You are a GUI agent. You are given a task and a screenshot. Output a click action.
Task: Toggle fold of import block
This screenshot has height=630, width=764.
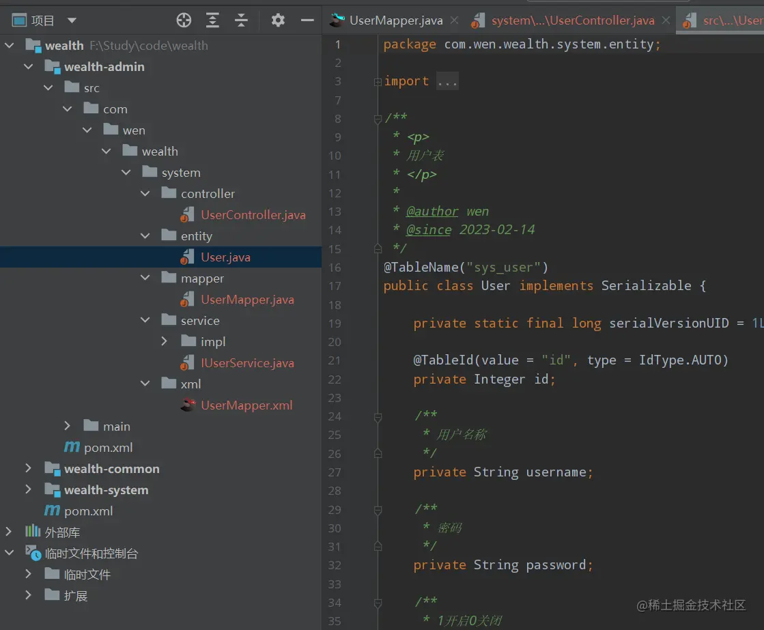pyautogui.click(x=378, y=82)
